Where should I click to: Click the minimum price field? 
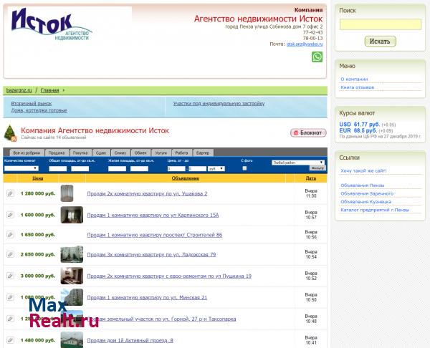pos(176,168)
